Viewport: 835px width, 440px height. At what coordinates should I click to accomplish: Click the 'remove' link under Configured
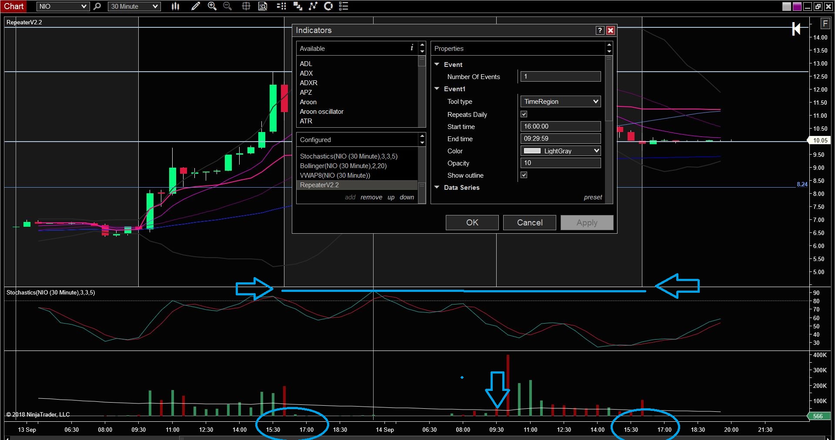[x=371, y=197]
